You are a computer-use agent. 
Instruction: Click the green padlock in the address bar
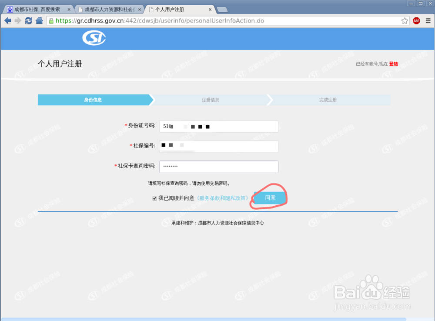click(x=52, y=20)
